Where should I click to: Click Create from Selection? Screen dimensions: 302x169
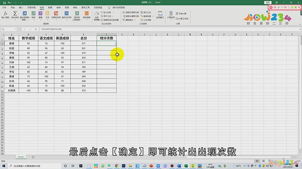[x=109, y=20]
